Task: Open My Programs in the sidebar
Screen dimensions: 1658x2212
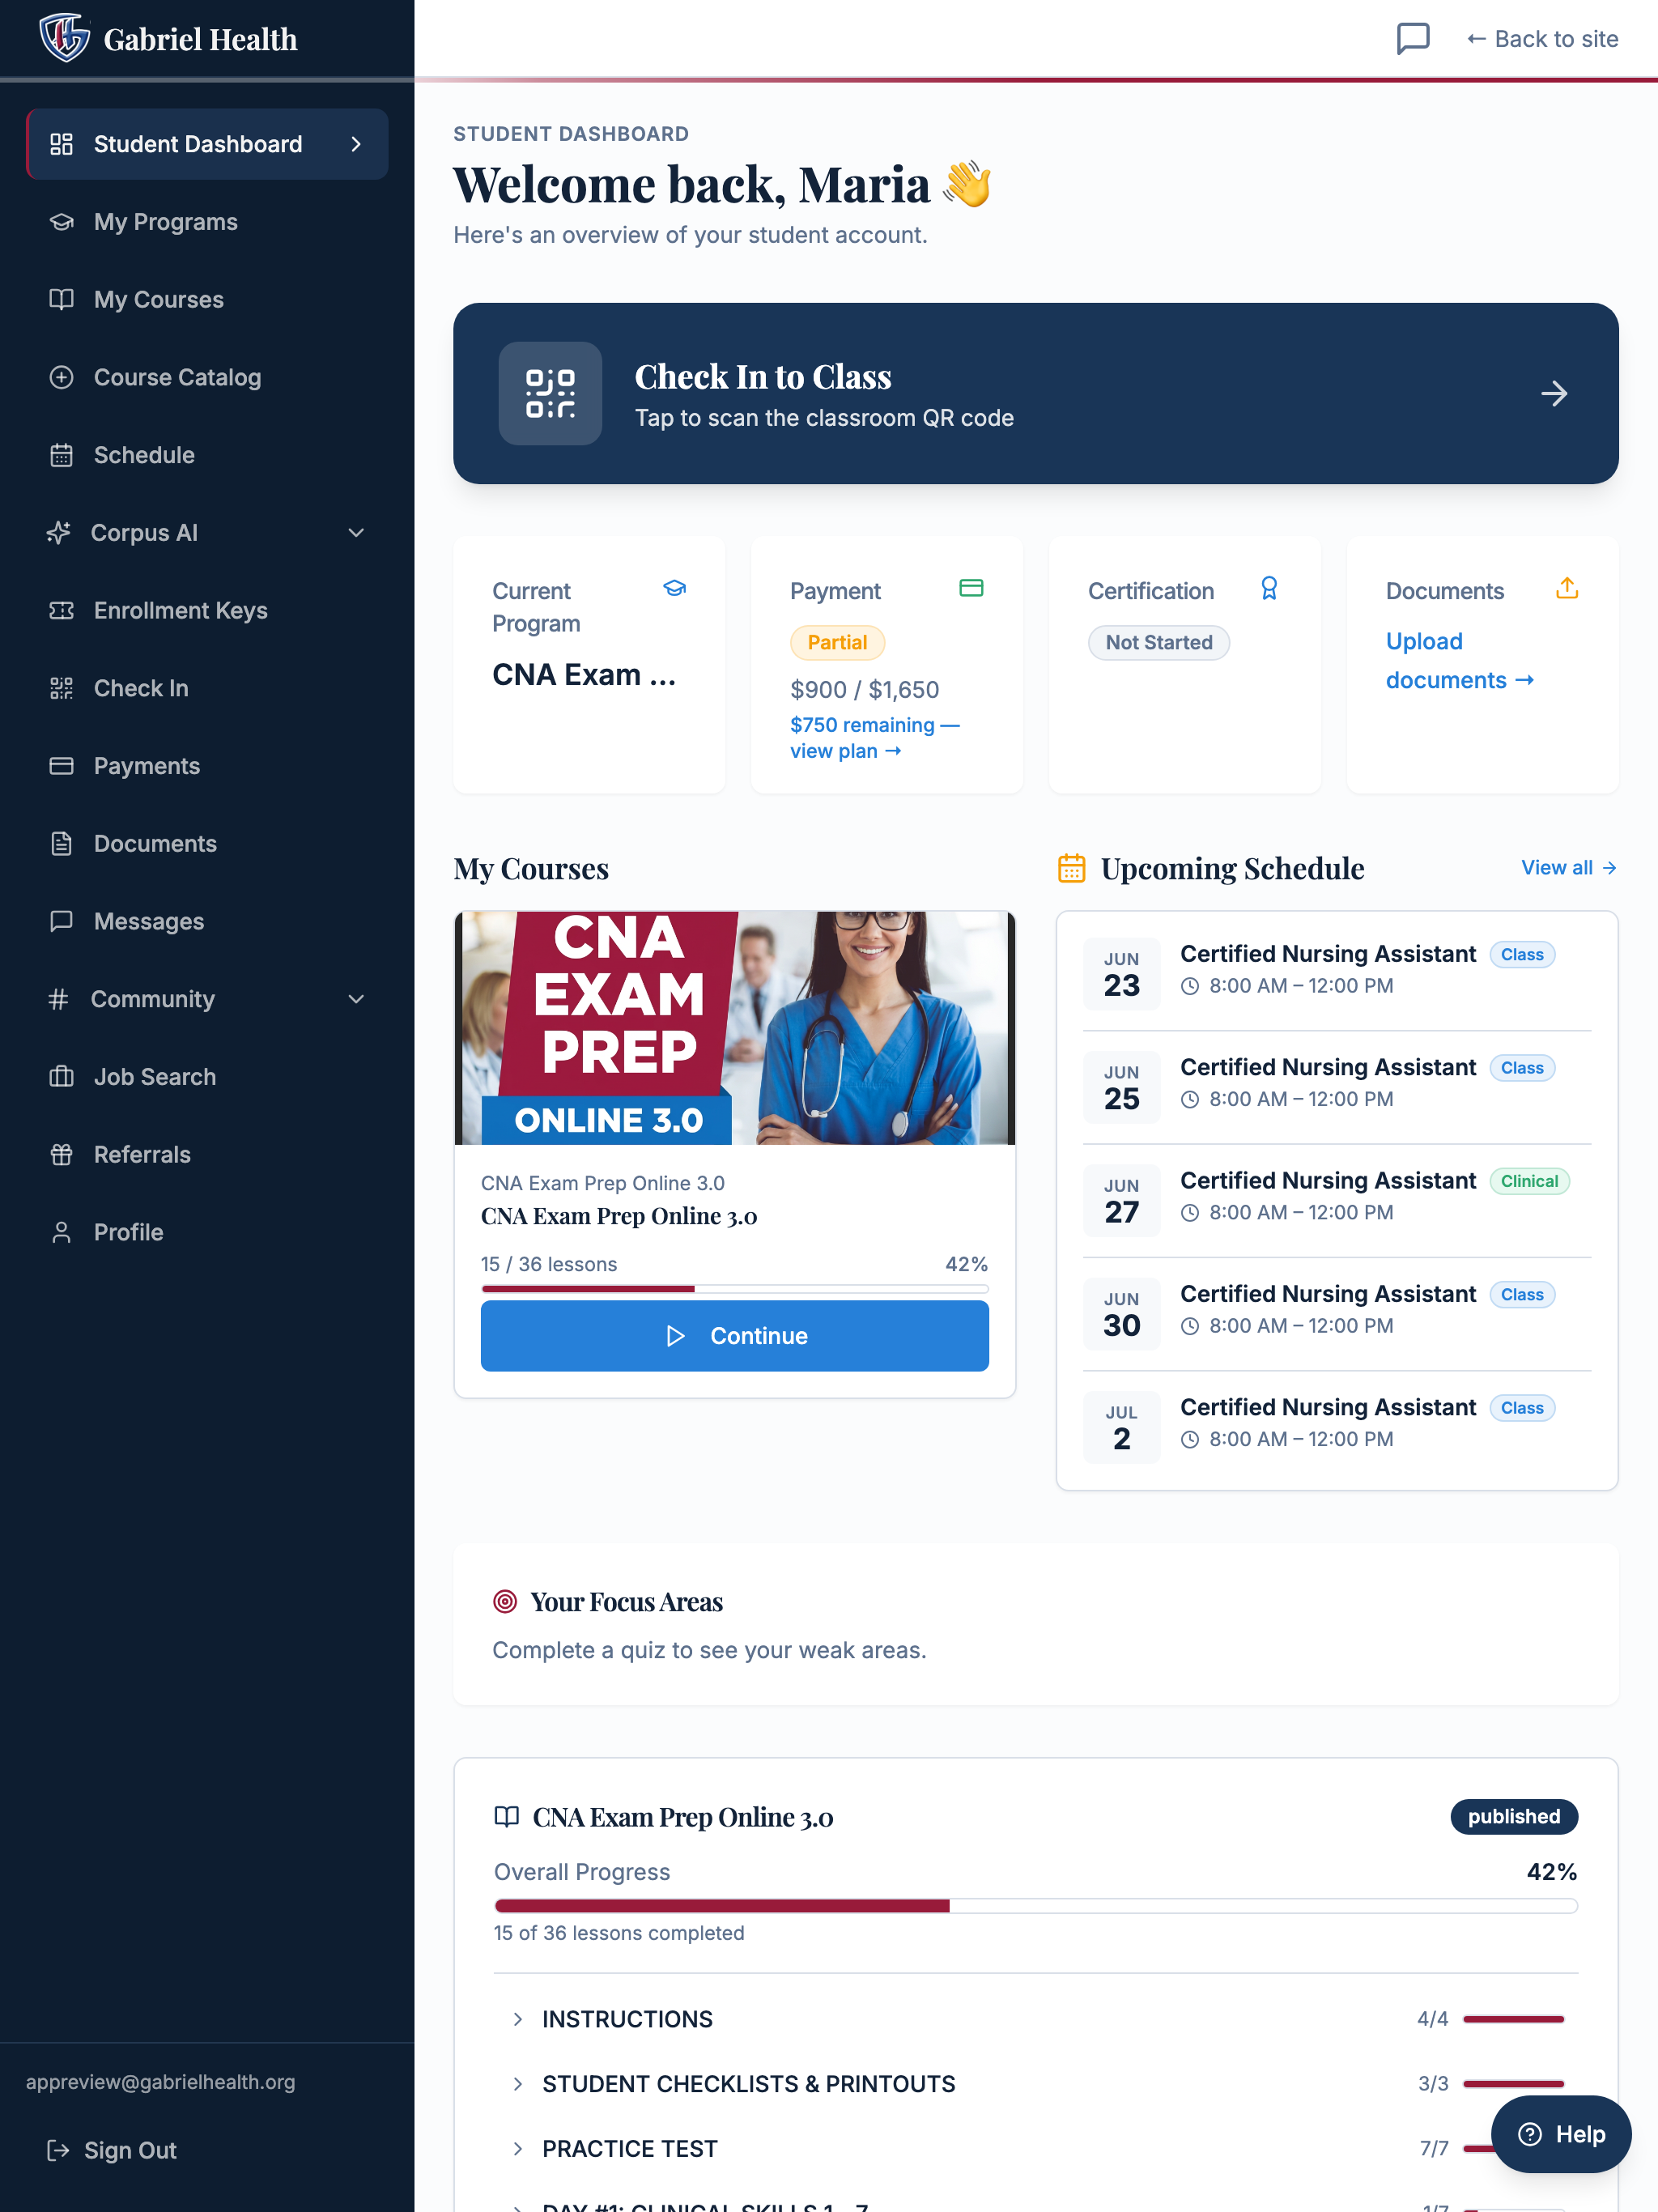Action: 207,222
